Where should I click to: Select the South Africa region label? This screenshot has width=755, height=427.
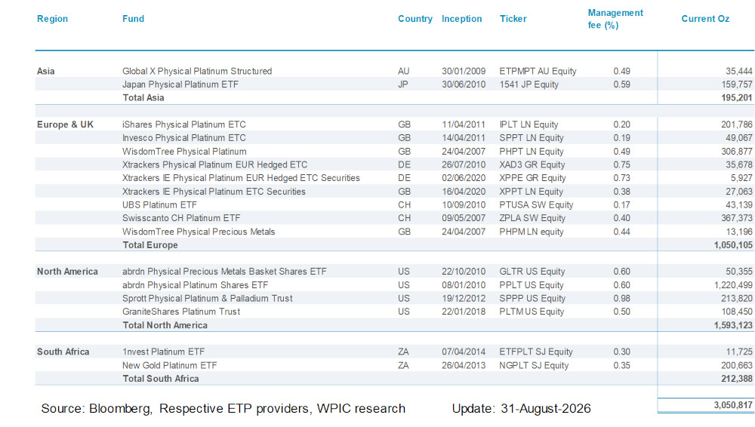point(63,352)
